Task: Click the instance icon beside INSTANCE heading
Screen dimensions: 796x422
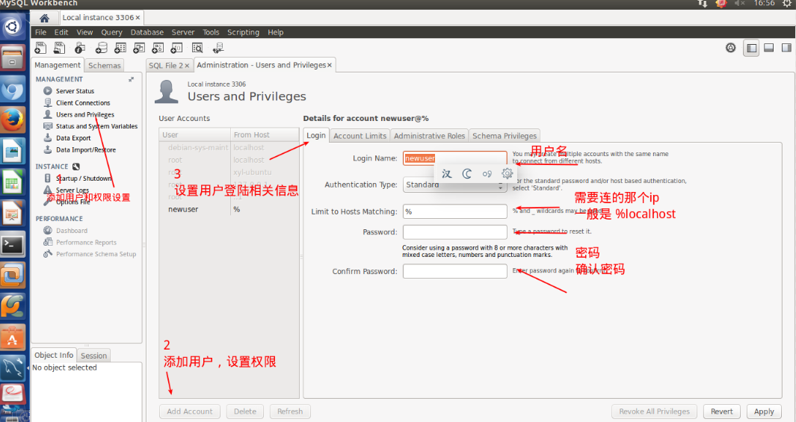Action: coord(76,167)
